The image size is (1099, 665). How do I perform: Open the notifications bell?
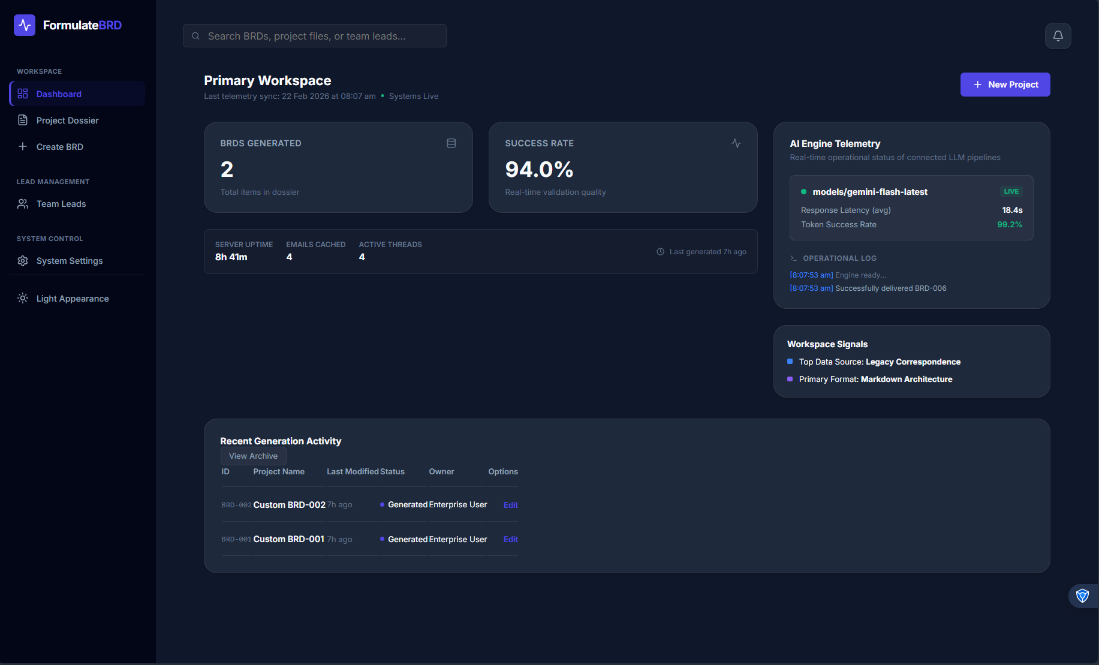(1058, 36)
